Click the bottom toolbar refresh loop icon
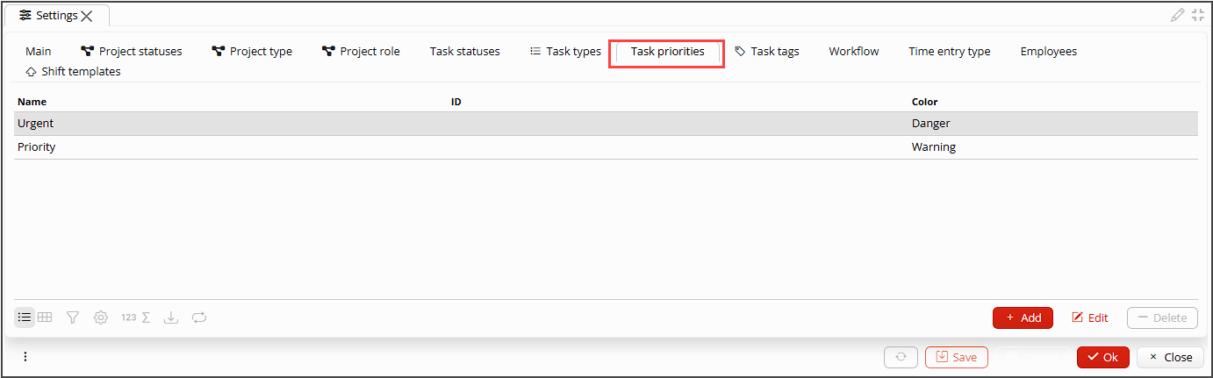The height and width of the screenshot is (378, 1213). [x=199, y=317]
